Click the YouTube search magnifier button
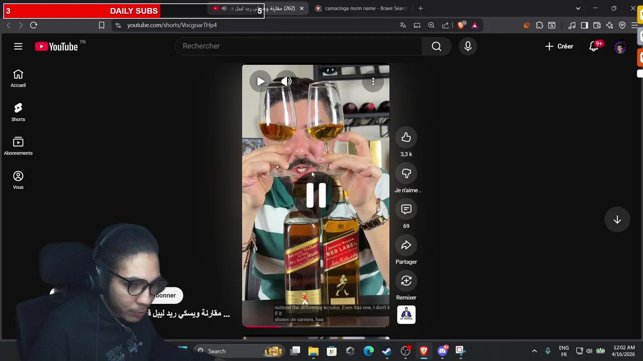Viewport: 643px width, 361px height. pos(437,46)
